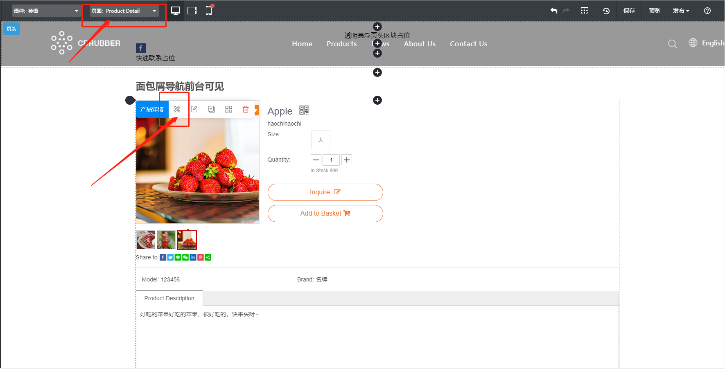Open the 发布 publish dropdown

(x=681, y=11)
